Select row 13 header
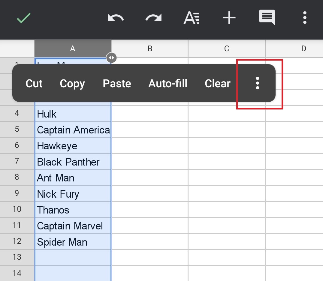This screenshot has width=323, height=281. (x=17, y=257)
